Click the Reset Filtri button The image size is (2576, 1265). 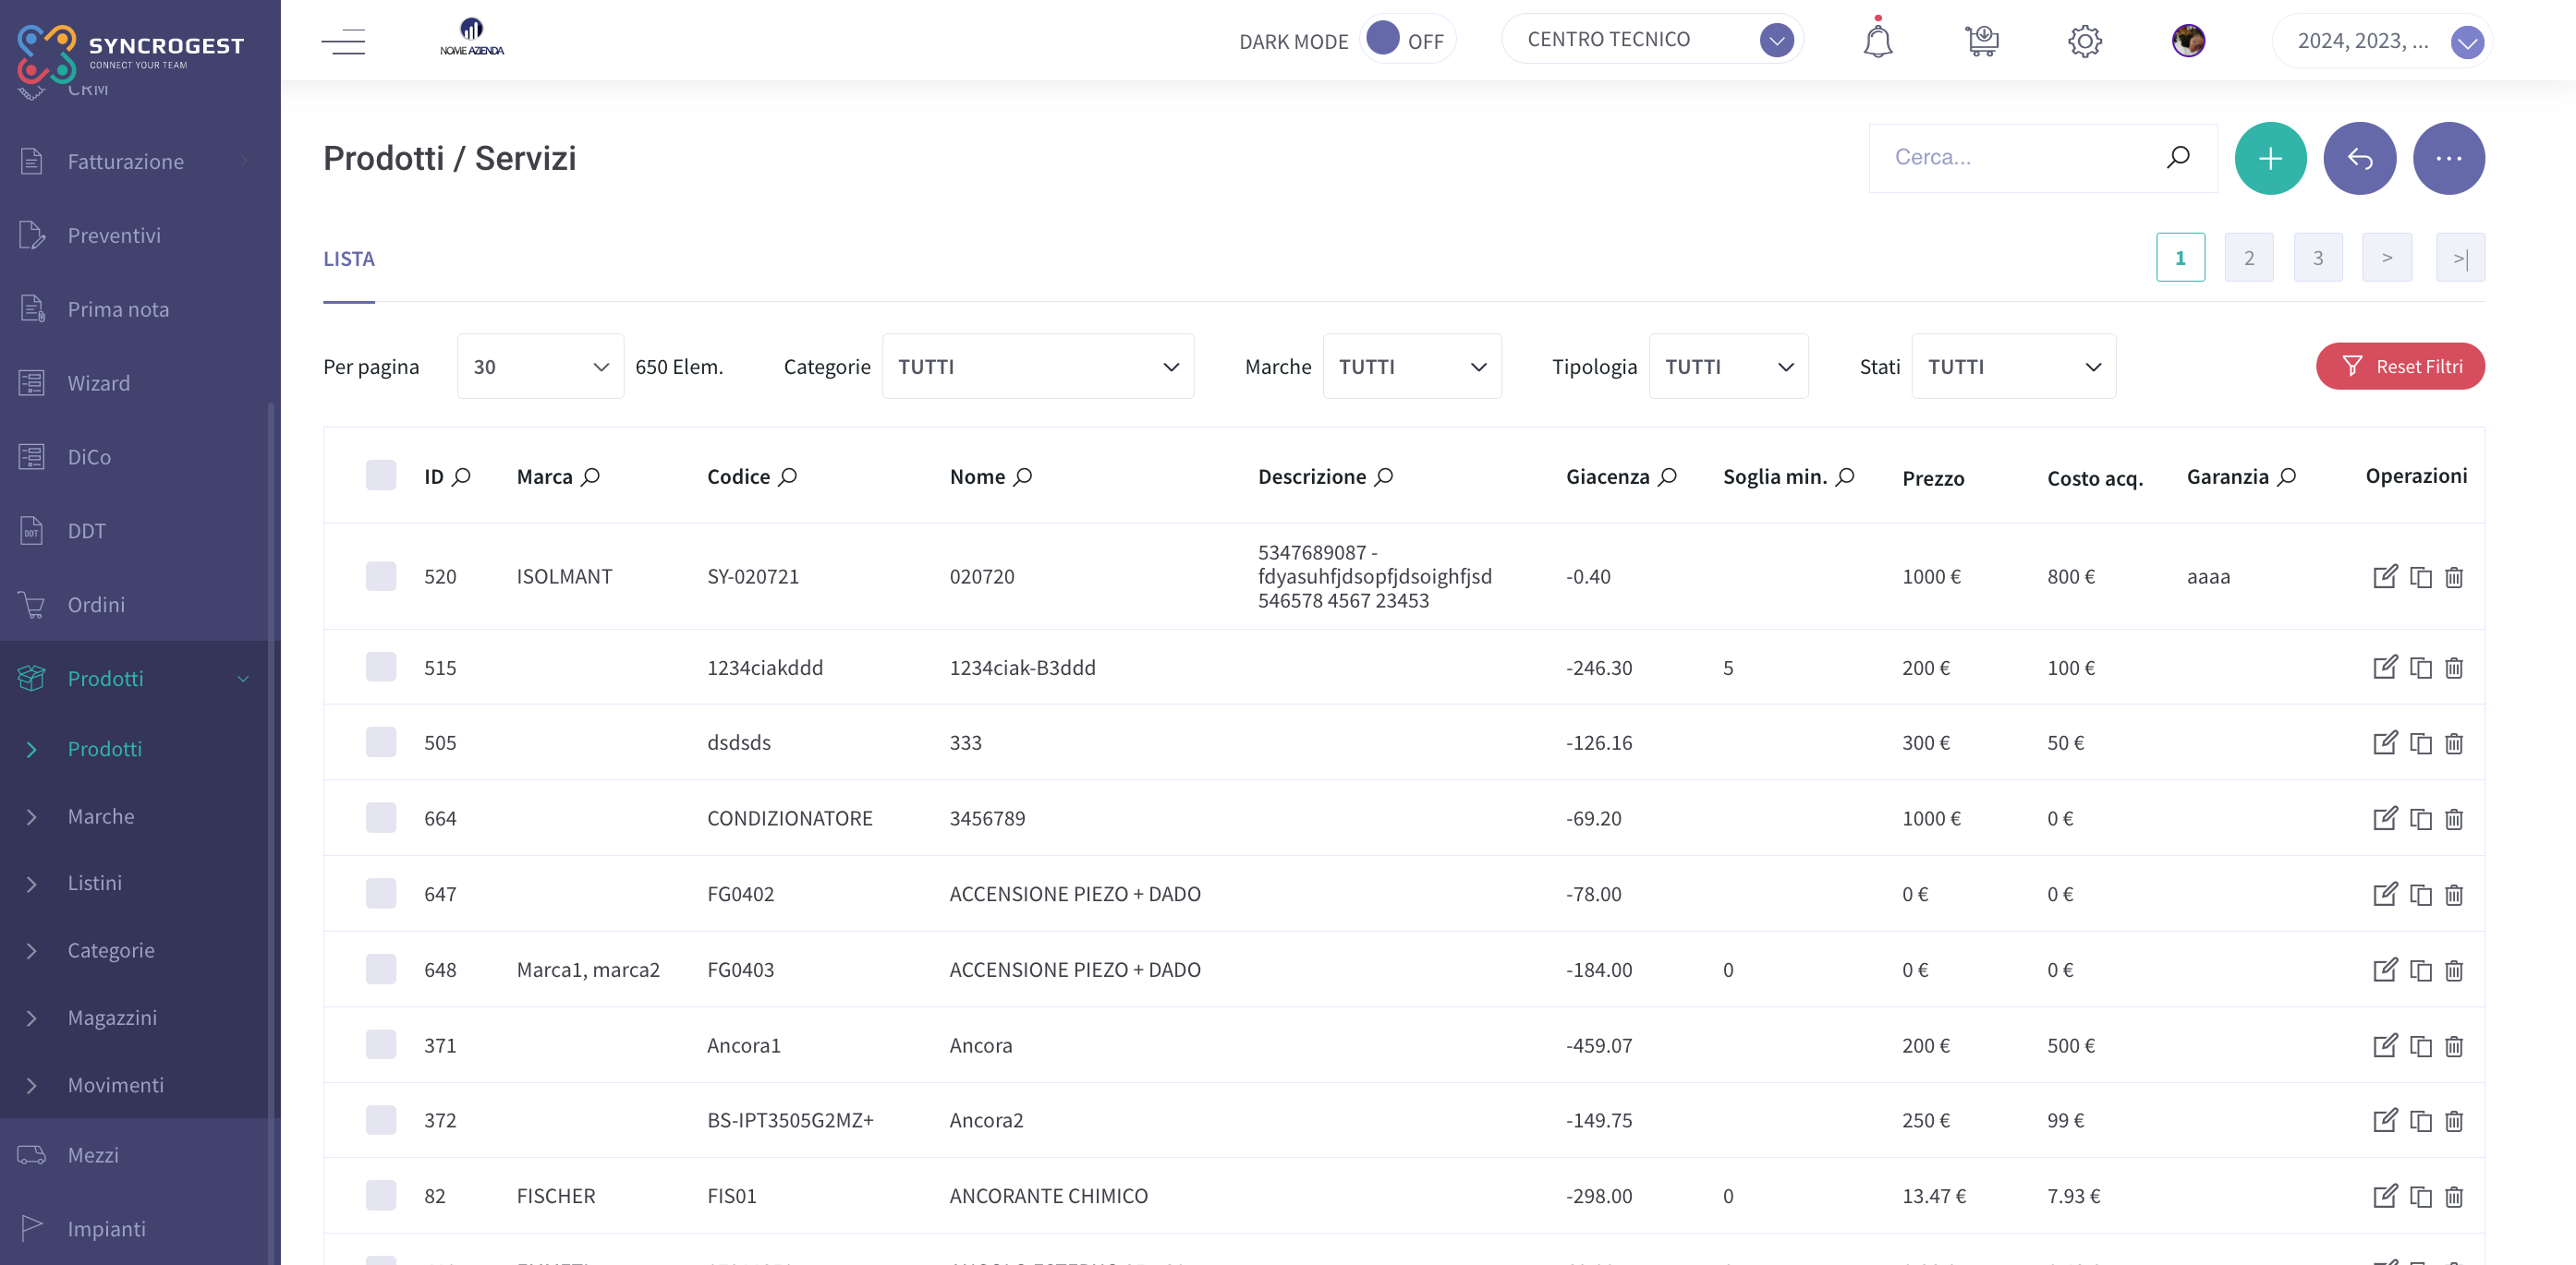[x=2400, y=367]
